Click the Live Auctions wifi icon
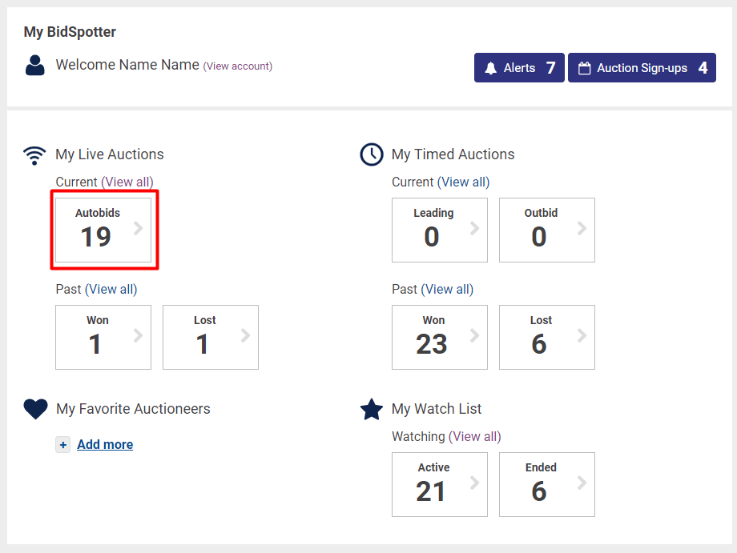 34,154
